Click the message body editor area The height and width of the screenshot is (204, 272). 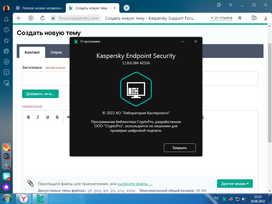140,149
